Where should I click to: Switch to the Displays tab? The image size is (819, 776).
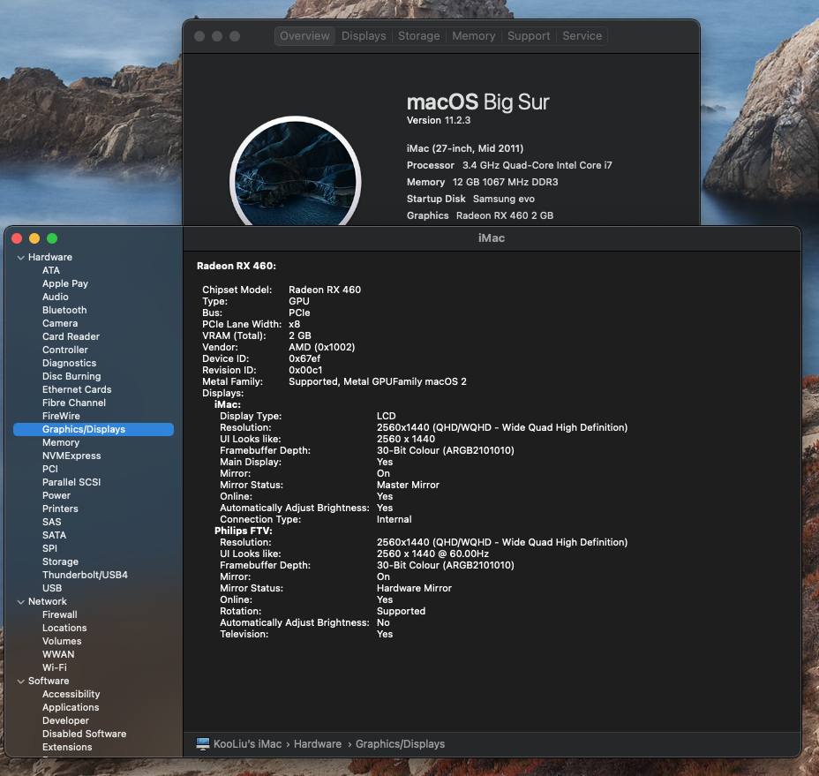[364, 36]
